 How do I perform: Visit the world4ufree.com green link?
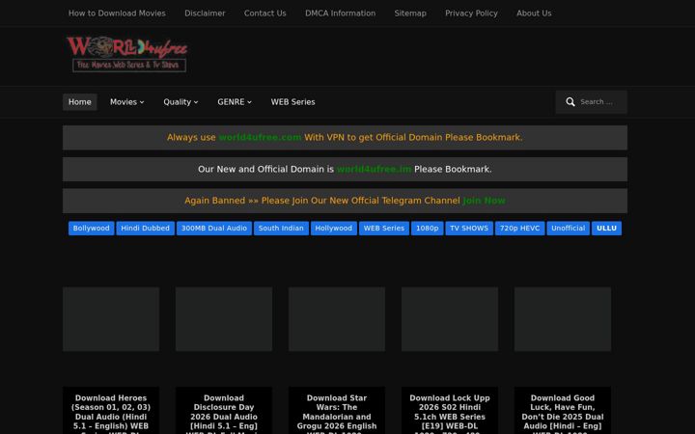point(260,137)
